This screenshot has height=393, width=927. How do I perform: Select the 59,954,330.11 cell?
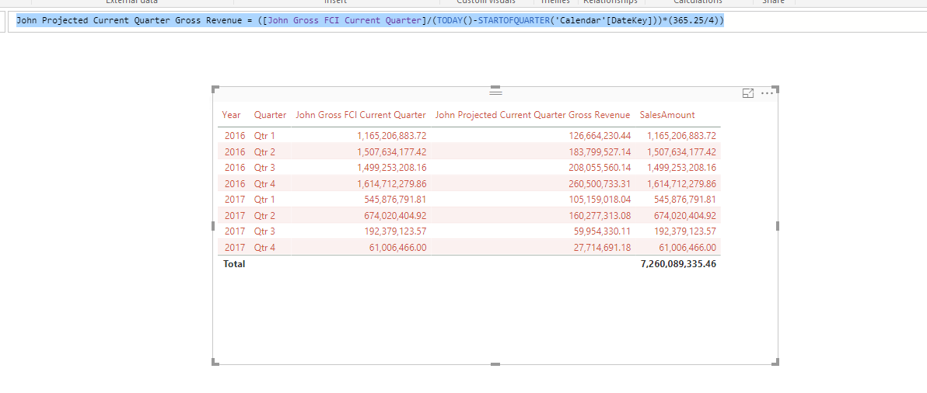[603, 231]
